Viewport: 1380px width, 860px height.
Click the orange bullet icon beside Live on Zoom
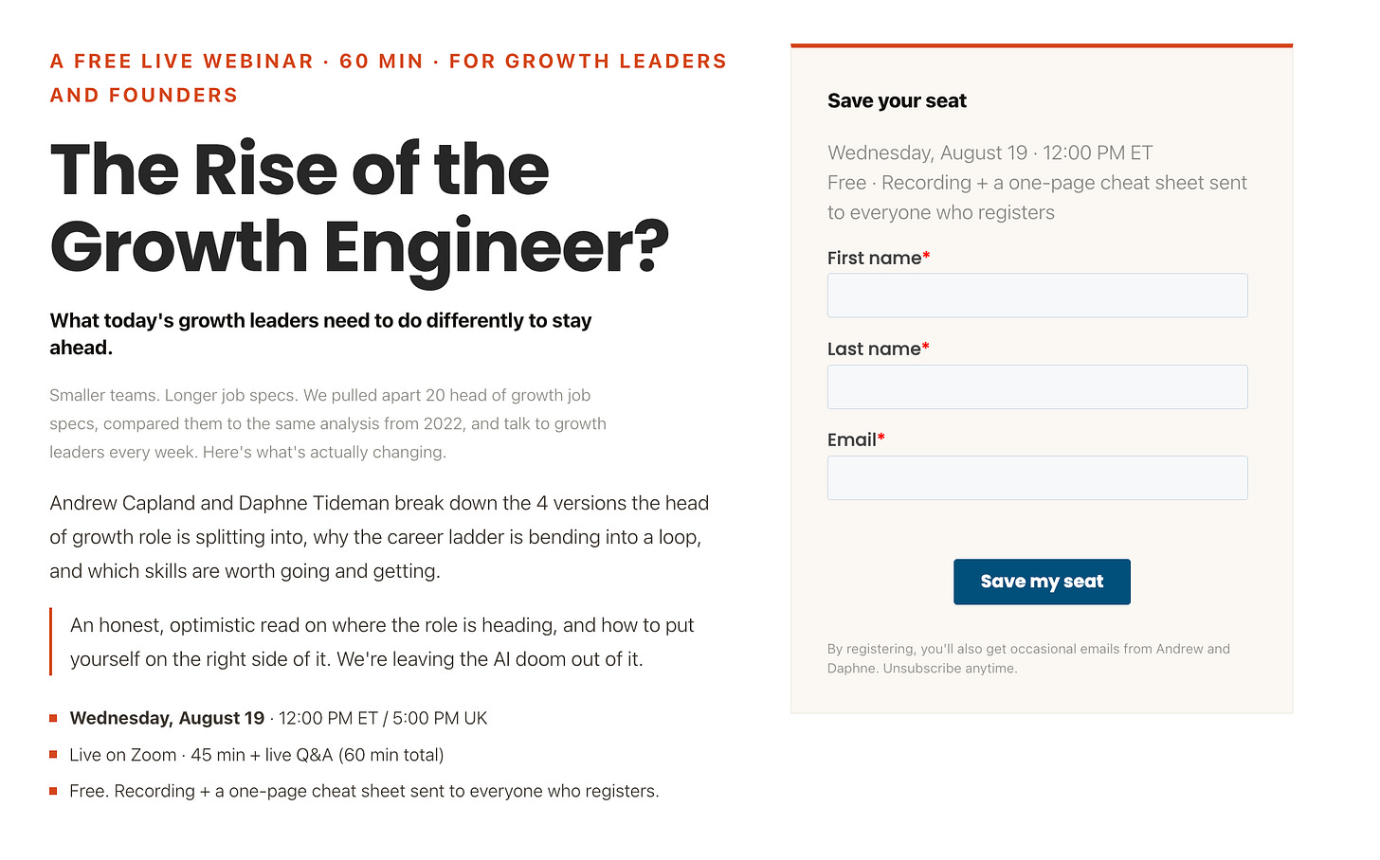click(x=53, y=755)
